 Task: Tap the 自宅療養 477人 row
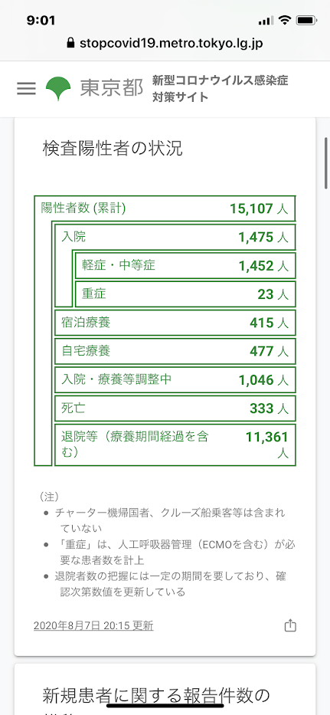point(175,351)
